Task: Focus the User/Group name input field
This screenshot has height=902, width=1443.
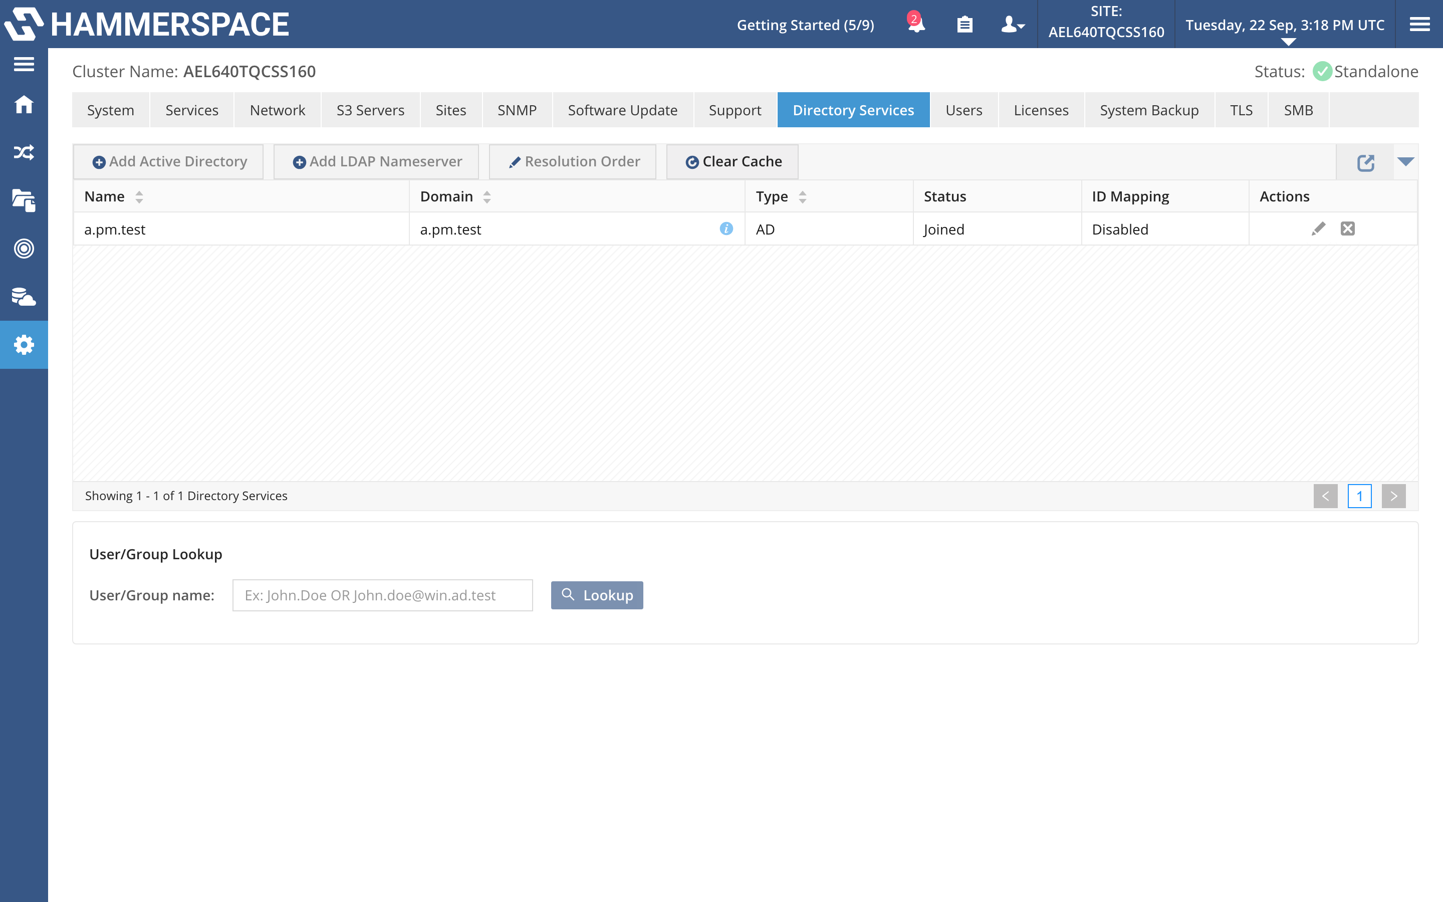Action: coord(383,595)
